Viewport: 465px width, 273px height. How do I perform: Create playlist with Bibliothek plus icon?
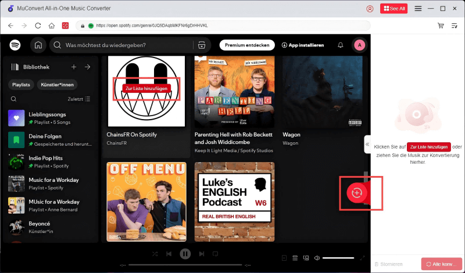pyautogui.click(x=74, y=67)
